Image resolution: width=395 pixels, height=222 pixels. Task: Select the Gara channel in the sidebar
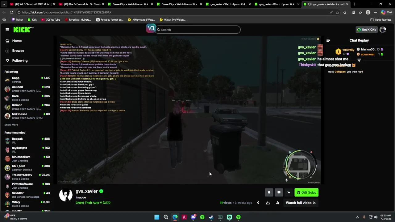[x=27, y=98]
